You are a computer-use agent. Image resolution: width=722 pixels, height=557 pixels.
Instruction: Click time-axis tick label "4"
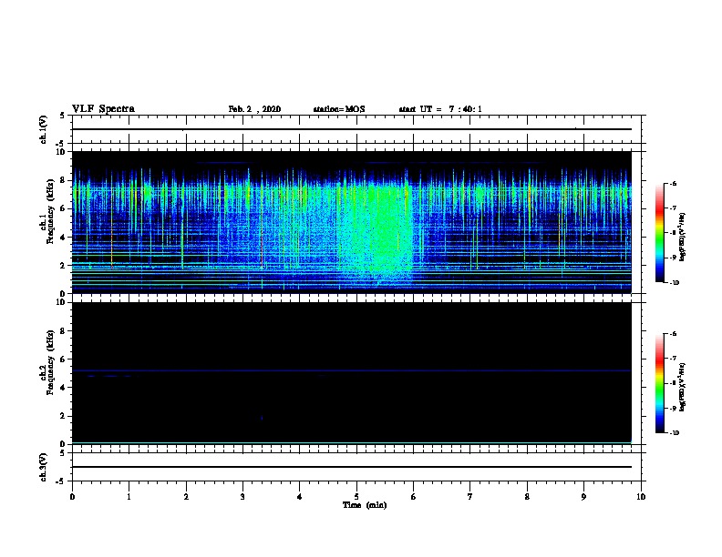click(300, 497)
